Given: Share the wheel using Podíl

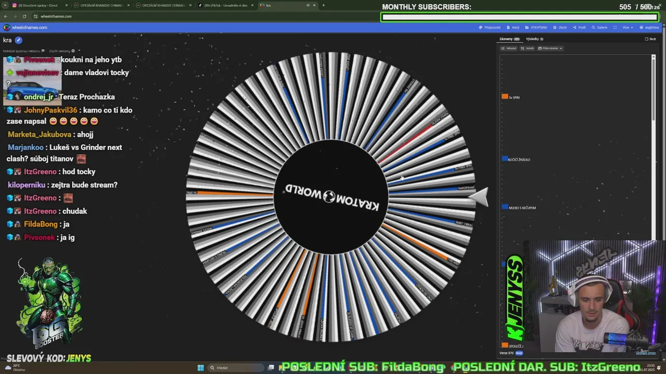Looking at the screenshot, I should [579, 28].
